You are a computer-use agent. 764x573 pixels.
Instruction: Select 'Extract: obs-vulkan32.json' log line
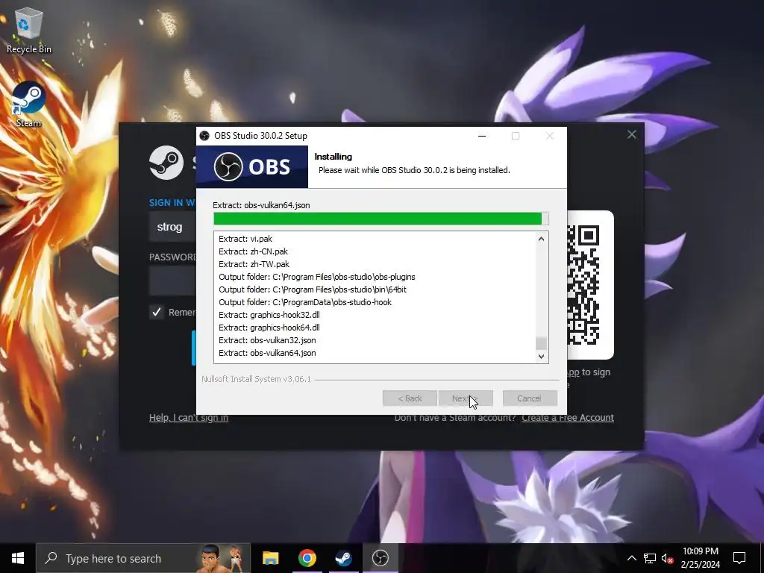[x=268, y=340]
